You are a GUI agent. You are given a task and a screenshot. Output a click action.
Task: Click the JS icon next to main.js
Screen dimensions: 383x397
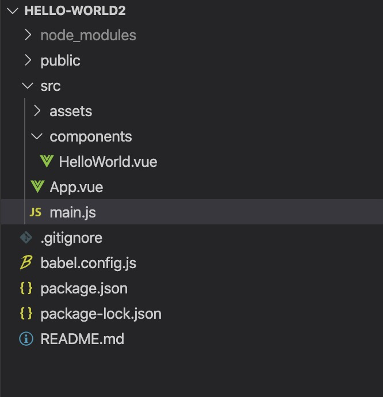(36, 212)
